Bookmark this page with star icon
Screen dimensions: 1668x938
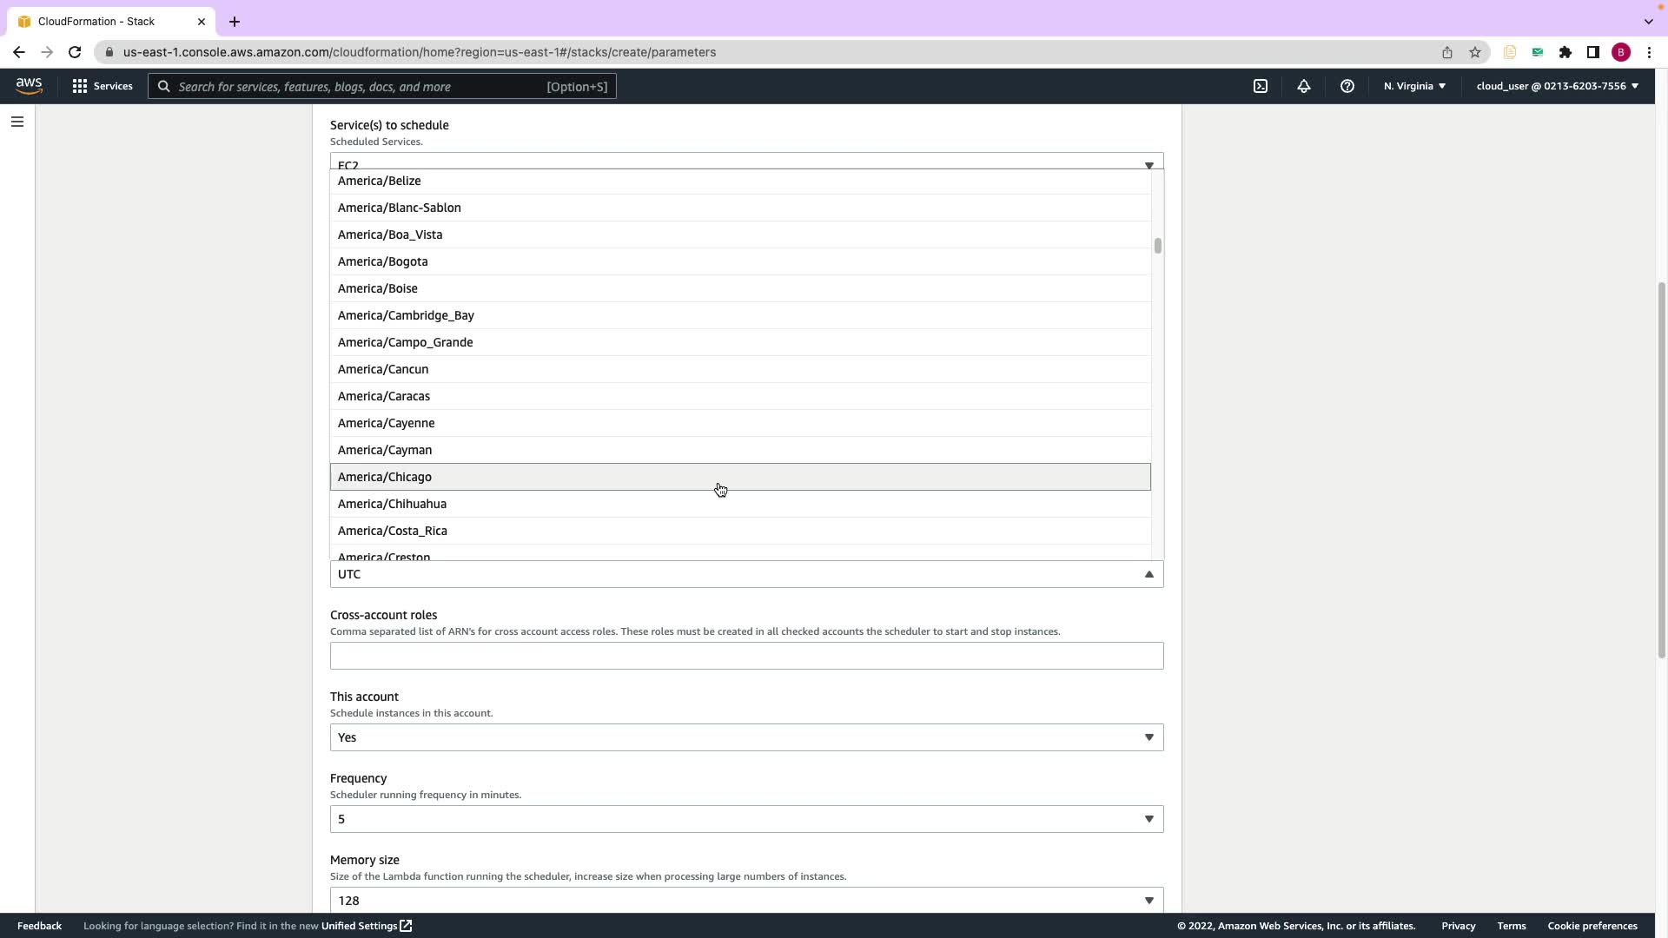tap(1475, 52)
